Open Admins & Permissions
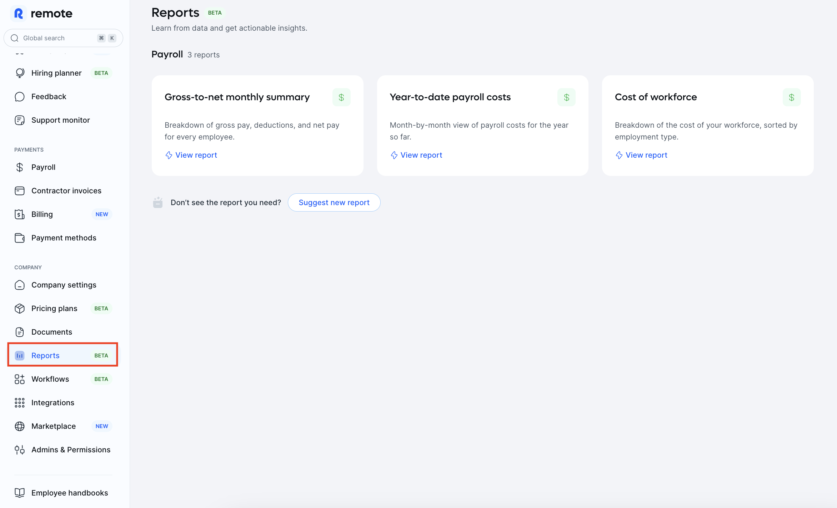The width and height of the screenshot is (837, 508). click(71, 450)
